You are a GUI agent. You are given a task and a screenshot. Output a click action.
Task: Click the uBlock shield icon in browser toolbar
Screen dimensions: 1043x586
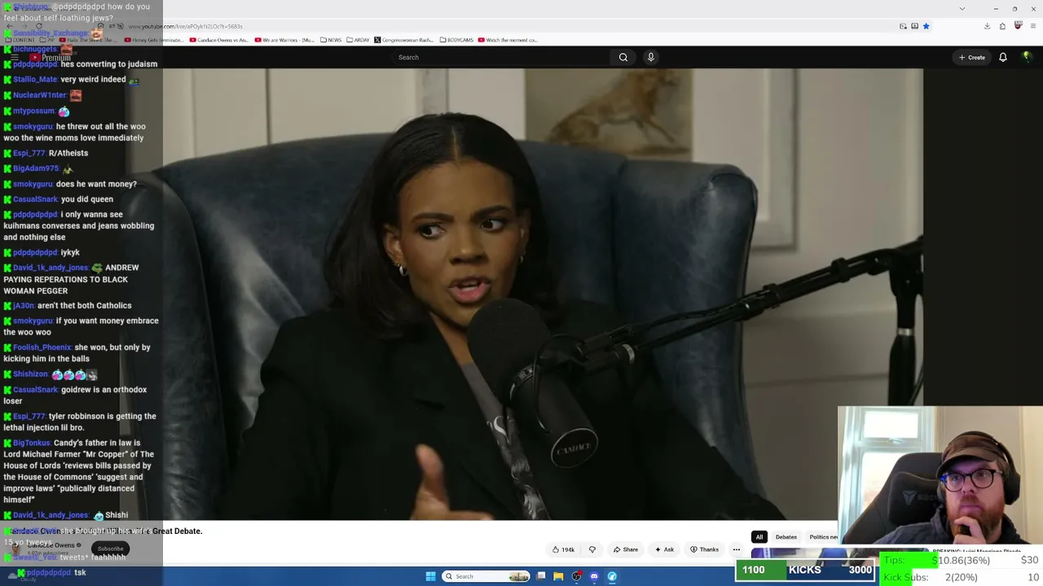point(1018,26)
